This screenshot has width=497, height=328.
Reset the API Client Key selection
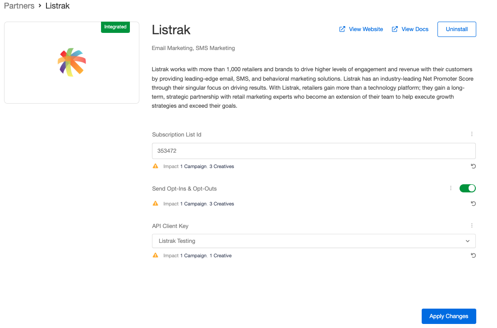(473, 255)
